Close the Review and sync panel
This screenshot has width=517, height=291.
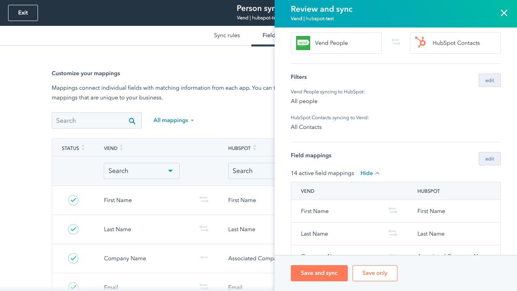click(504, 13)
